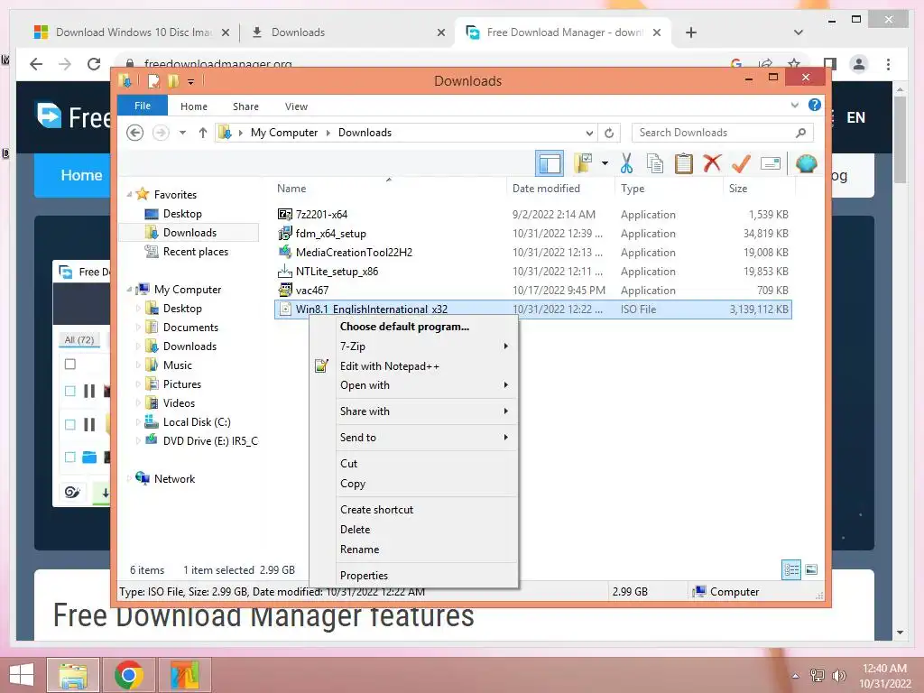
Task: Toggle the preview pane layout icon
Action: pos(550,163)
